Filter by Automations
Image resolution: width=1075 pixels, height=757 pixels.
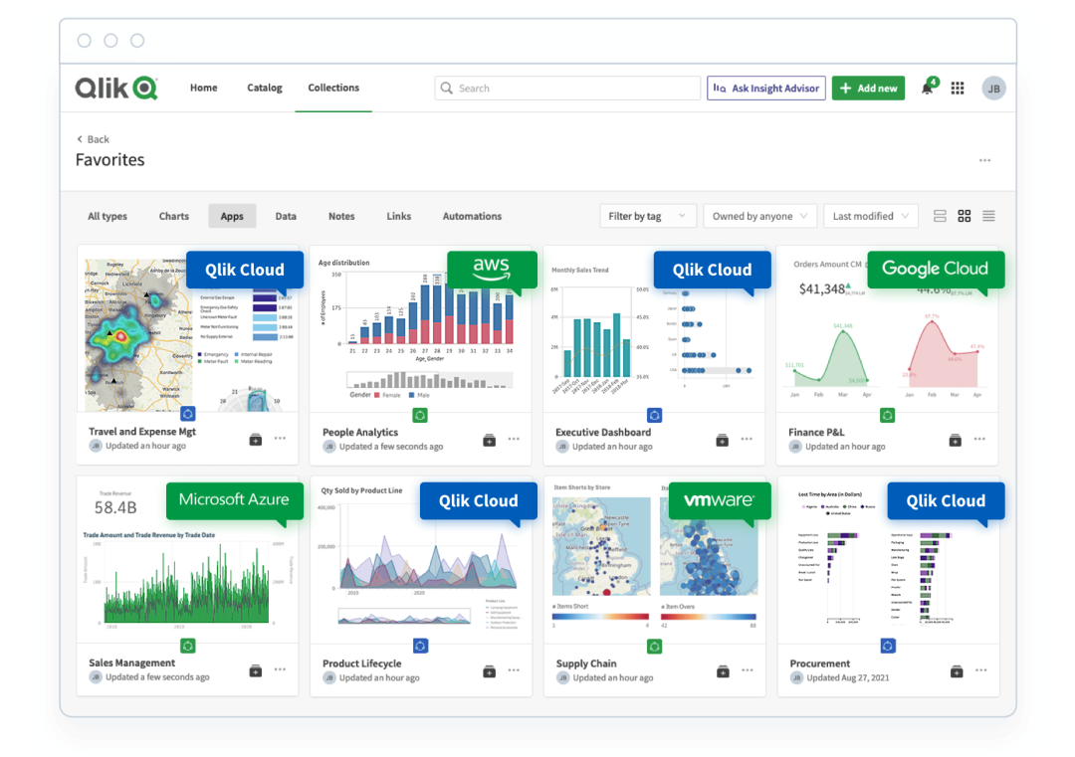pos(472,217)
